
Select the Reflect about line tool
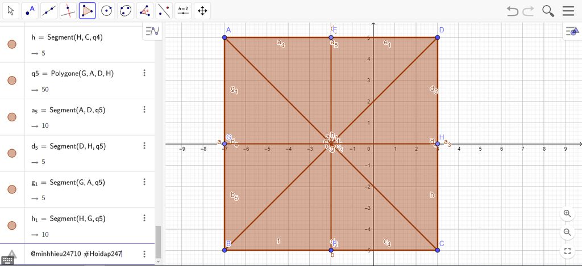pyautogui.click(x=164, y=11)
